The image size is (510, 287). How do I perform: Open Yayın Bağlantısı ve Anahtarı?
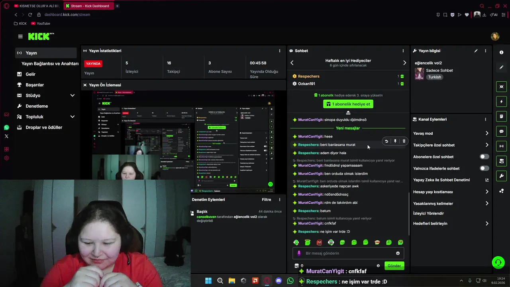(50, 64)
